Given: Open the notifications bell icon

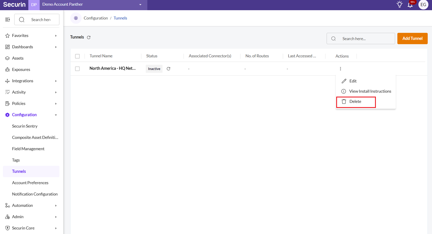Looking at the screenshot, I should 410,5.
